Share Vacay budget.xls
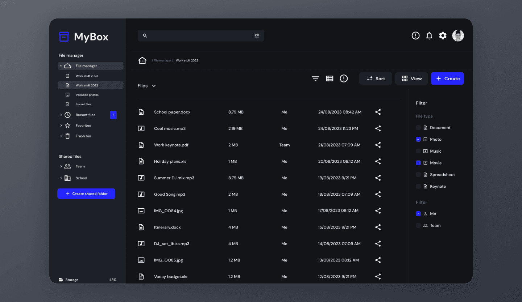This screenshot has width=522, height=302. (x=378, y=277)
